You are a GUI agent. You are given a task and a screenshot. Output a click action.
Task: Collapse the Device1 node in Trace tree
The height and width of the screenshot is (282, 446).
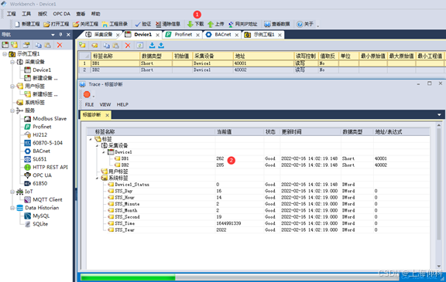pos(104,152)
